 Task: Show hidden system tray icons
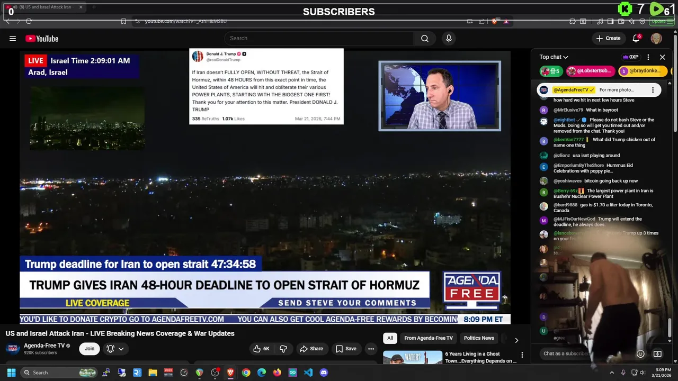click(611, 373)
